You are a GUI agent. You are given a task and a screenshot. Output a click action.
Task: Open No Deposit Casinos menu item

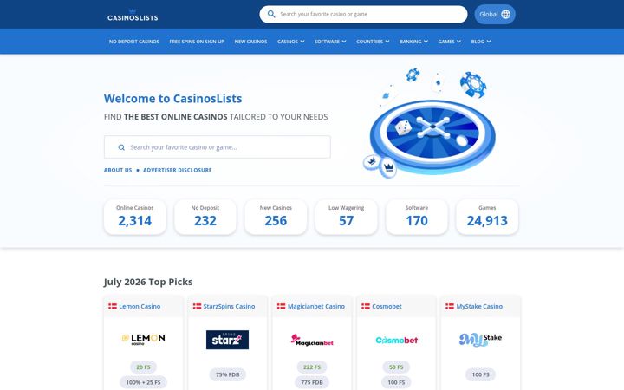[134, 42]
